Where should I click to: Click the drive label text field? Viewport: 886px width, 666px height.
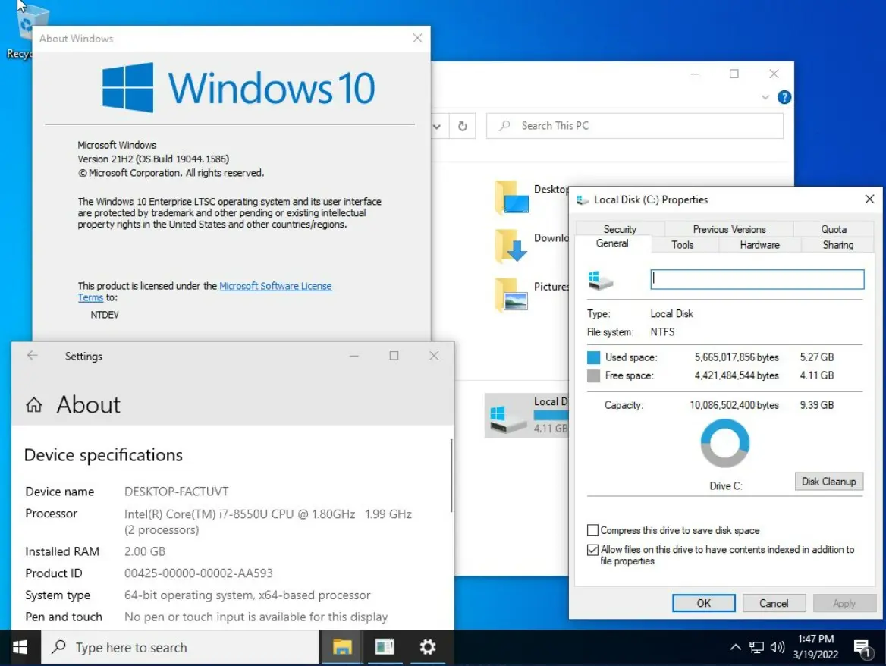click(757, 280)
